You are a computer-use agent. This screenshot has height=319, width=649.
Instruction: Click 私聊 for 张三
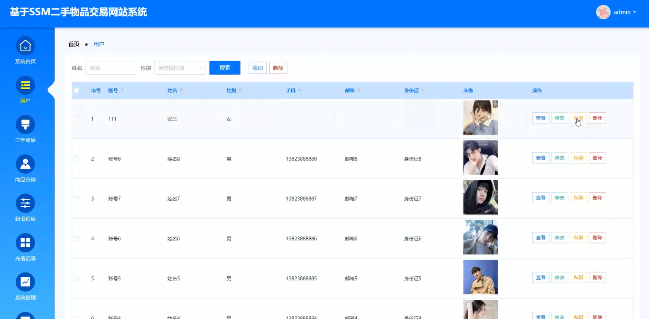click(579, 118)
